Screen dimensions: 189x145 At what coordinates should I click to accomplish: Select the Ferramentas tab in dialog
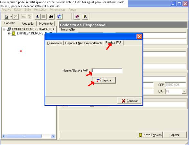tap(55, 43)
